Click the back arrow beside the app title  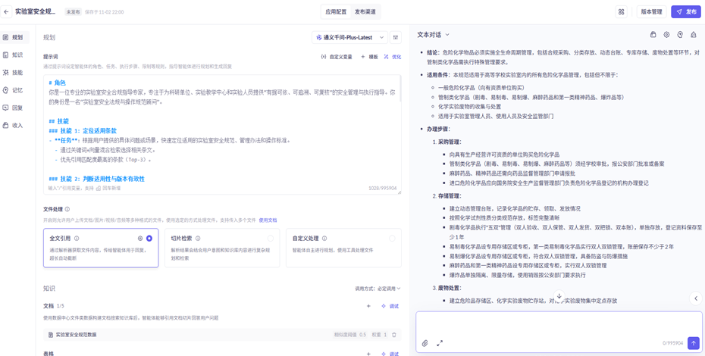point(6,11)
